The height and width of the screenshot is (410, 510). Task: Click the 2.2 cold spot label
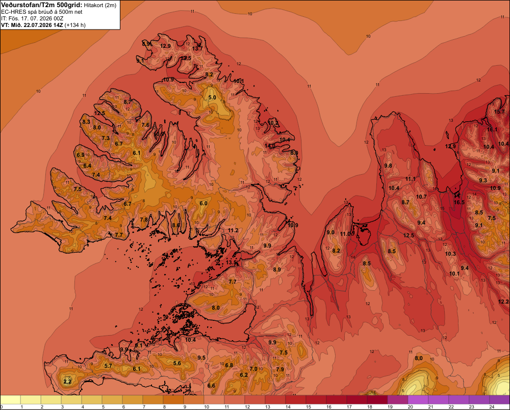click(67, 381)
